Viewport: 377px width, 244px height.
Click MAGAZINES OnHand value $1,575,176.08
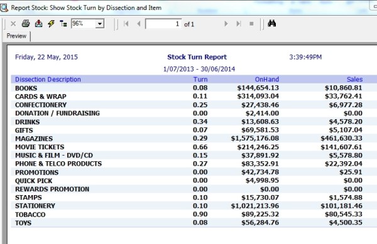255,139
